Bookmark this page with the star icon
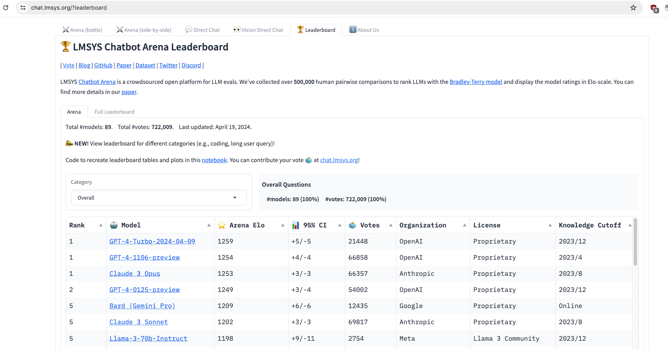 coord(633,8)
